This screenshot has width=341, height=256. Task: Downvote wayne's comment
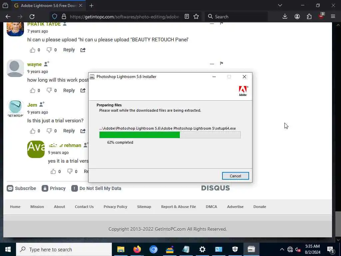click(x=49, y=90)
